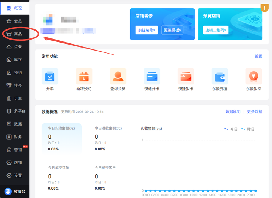Select the 今日实收金额 data card
Screen dimensions: 272x198
[62, 138]
